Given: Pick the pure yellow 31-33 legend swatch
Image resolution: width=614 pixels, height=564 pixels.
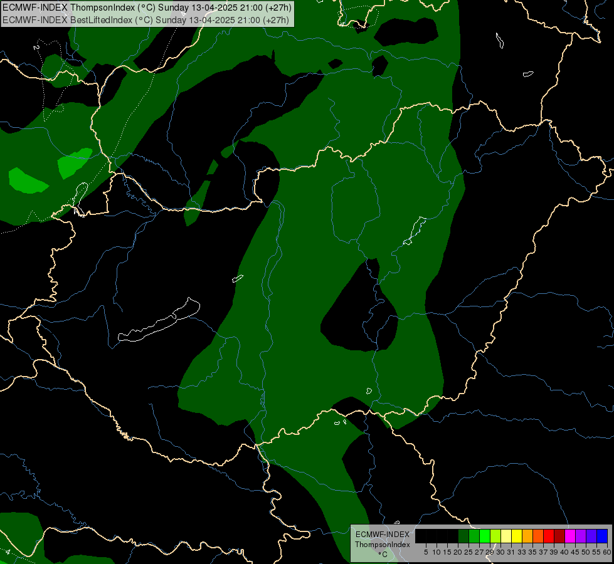Looking at the screenshot, I should (517, 536).
